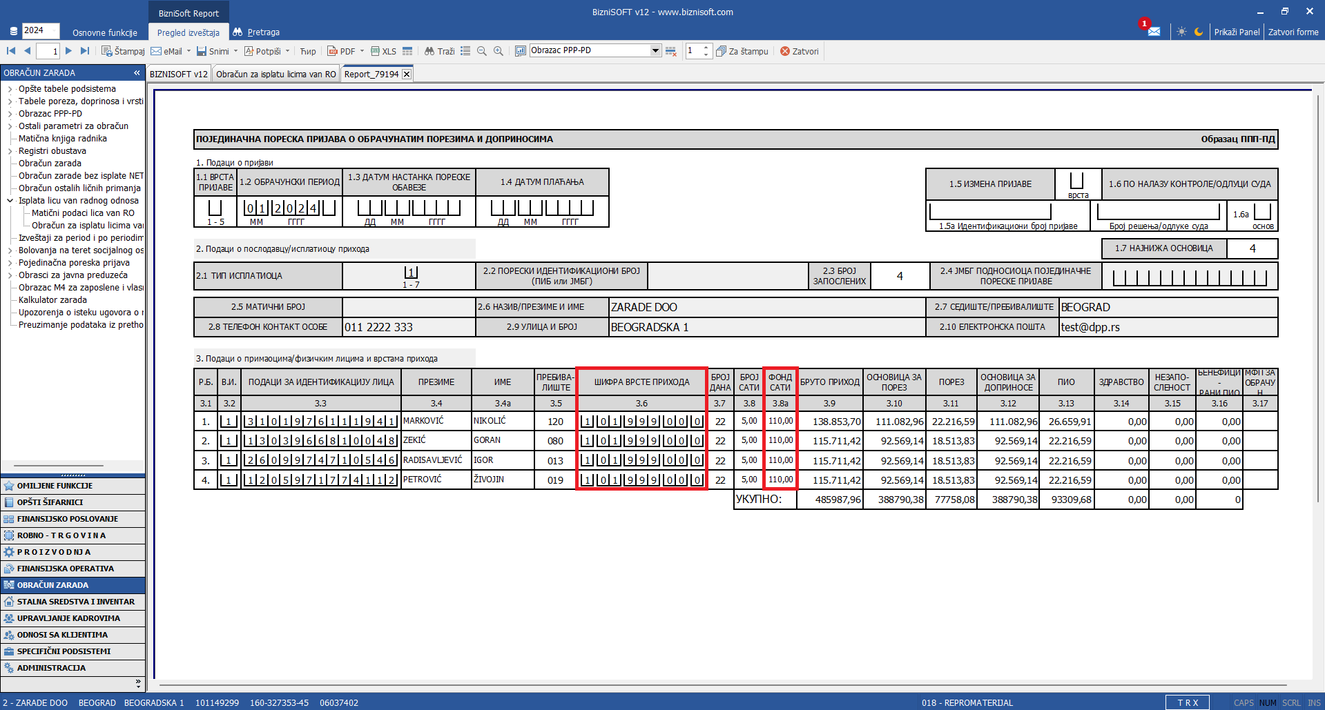Export the report to PDF
This screenshot has height=710, width=1325.
click(341, 51)
